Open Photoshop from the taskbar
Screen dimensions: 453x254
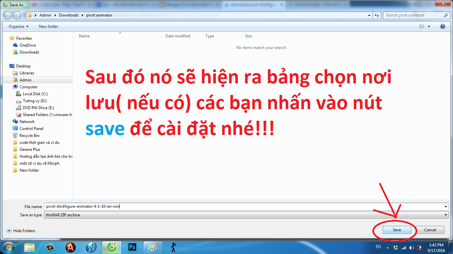pyautogui.click(x=132, y=247)
